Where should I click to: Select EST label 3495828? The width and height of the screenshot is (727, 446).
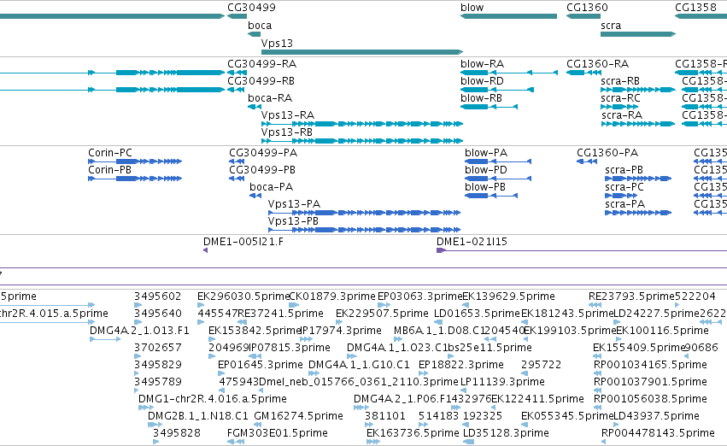(x=177, y=433)
